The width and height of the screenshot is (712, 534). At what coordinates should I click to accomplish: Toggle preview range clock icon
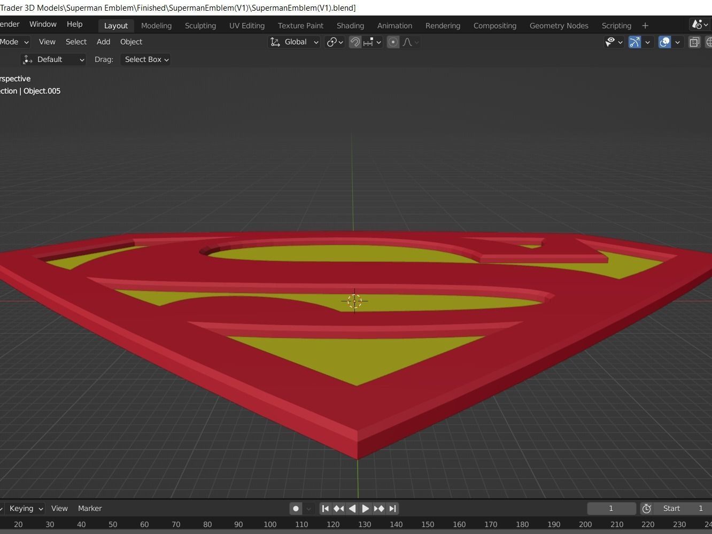click(x=647, y=508)
